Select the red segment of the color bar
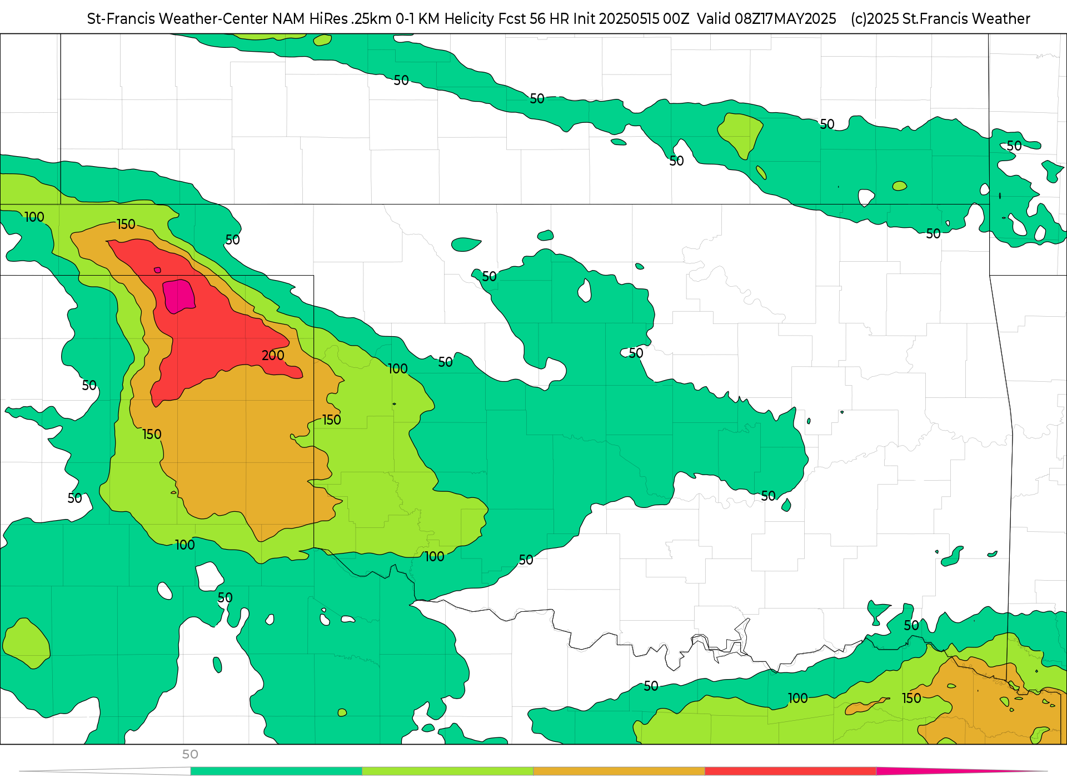This screenshot has height=778, width=1067. (x=791, y=771)
